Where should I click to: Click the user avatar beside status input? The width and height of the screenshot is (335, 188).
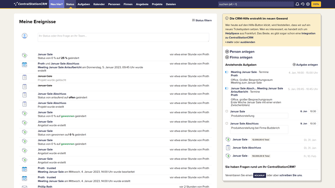click(x=25, y=36)
